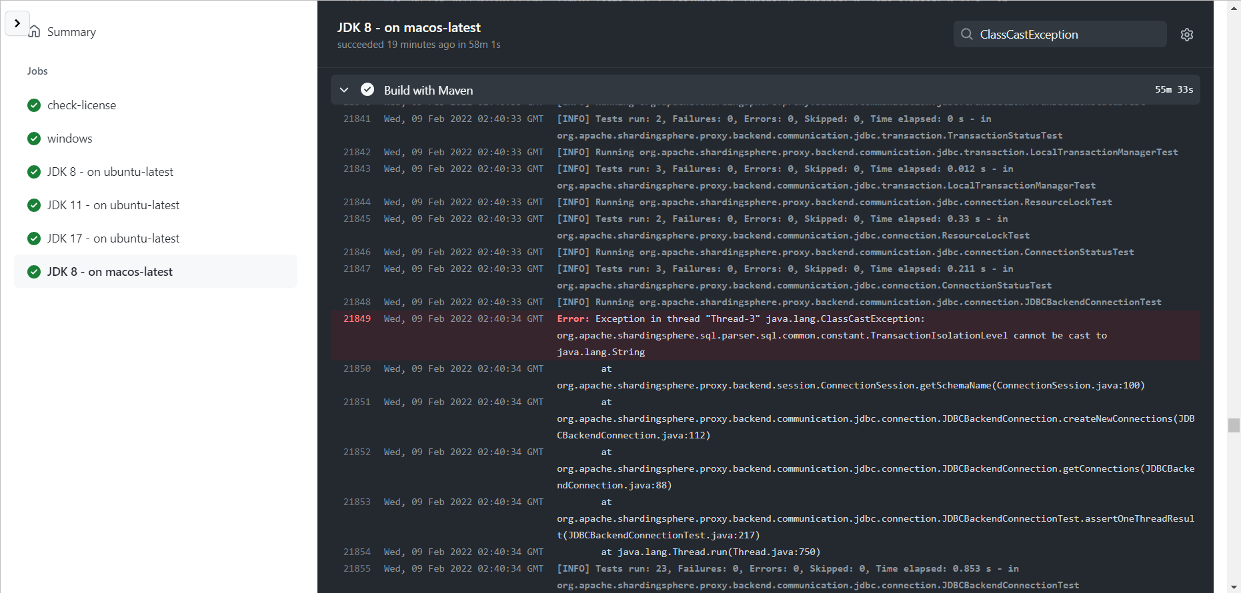Click the green check beside JDK 8 macos-latest
The image size is (1241, 593).
pyautogui.click(x=34, y=272)
